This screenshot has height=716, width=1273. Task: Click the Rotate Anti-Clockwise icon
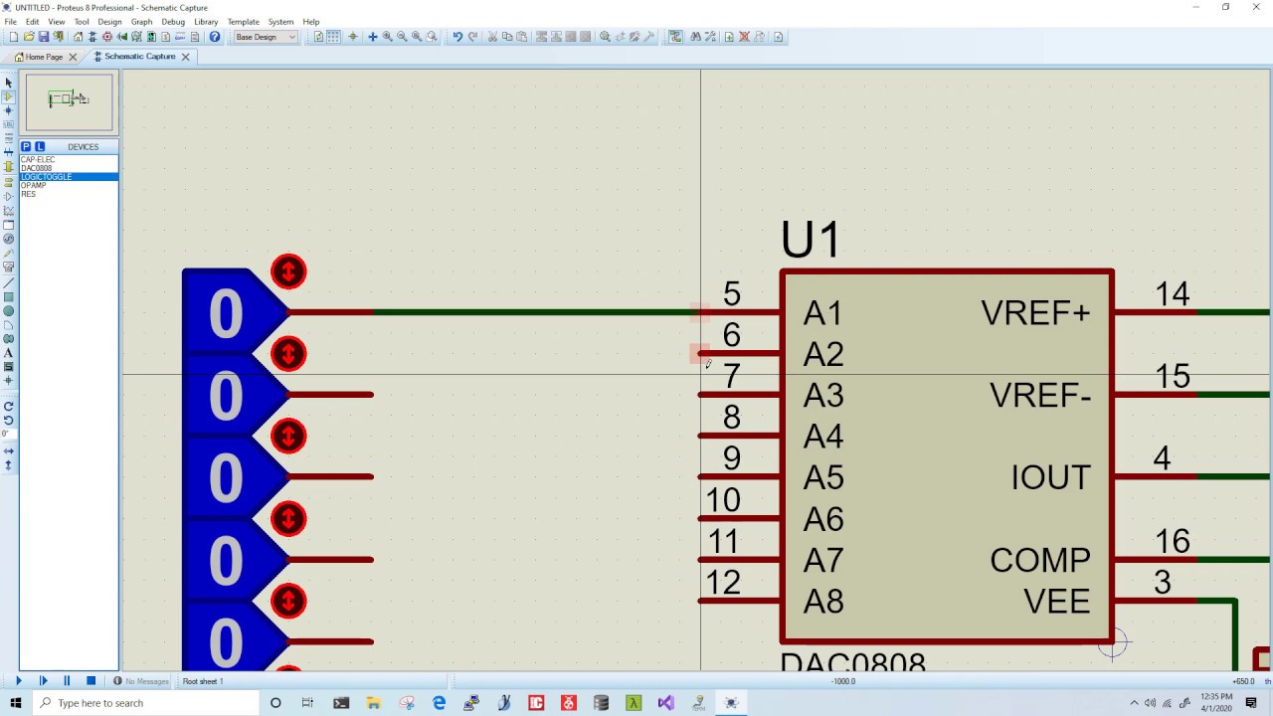tap(9, 419)
